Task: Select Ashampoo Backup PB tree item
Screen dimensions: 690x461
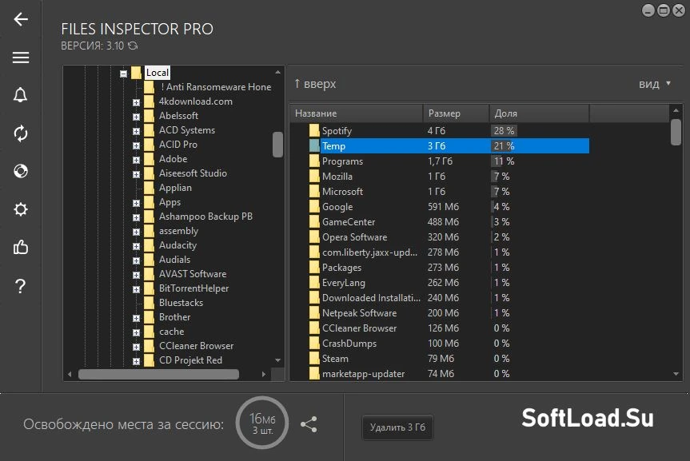Action: (x=205, y=217)
